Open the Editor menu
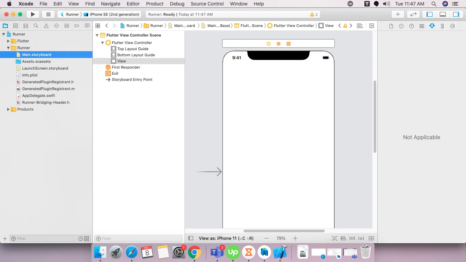 (133, 4)
